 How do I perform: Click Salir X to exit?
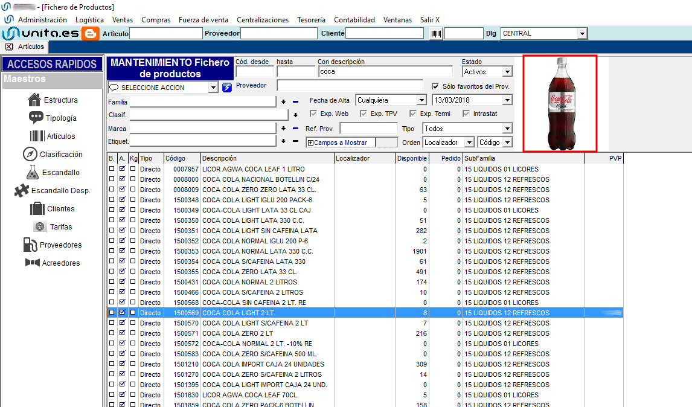pyautogui.click(x=430, y=20)
